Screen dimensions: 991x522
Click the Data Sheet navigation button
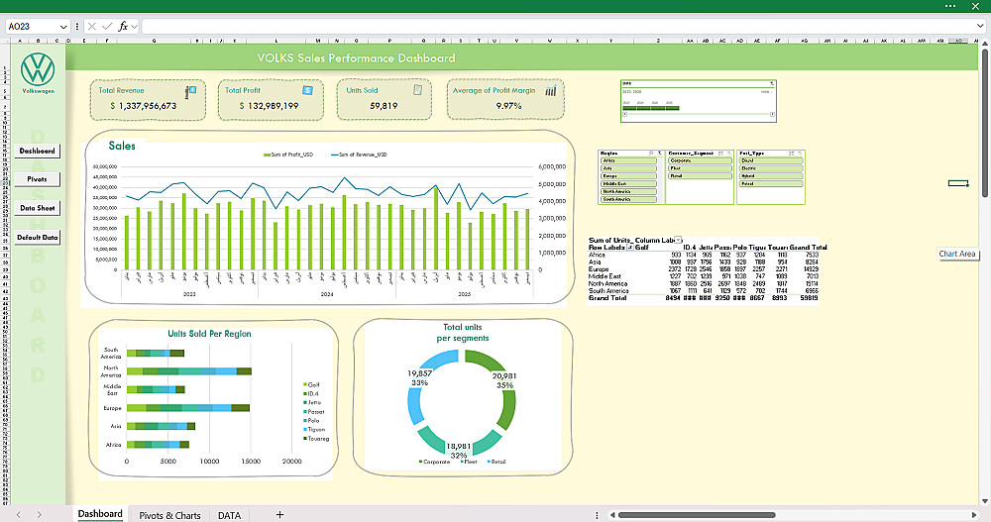[x=38, y=208]
